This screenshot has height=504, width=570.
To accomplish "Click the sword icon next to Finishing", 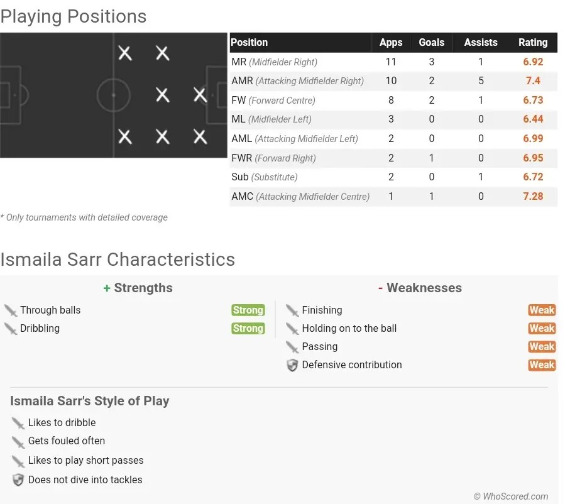I will (292, 310).
